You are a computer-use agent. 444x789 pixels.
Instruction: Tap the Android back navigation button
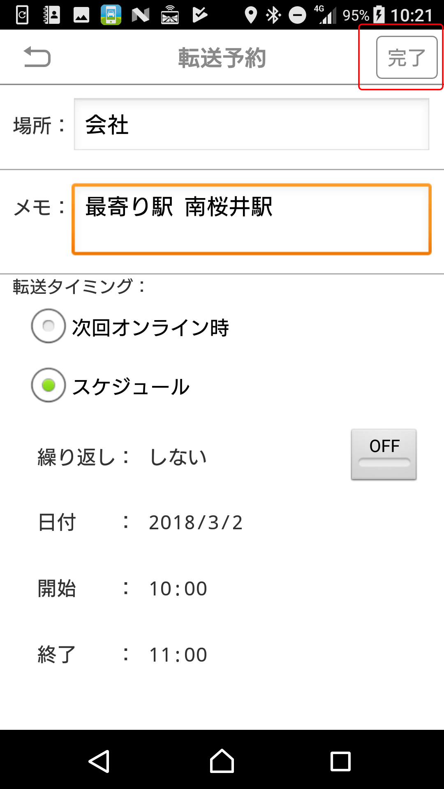(99, 761)
